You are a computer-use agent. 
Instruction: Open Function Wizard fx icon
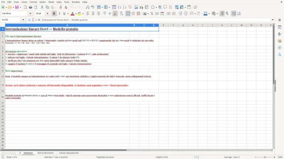29,20
